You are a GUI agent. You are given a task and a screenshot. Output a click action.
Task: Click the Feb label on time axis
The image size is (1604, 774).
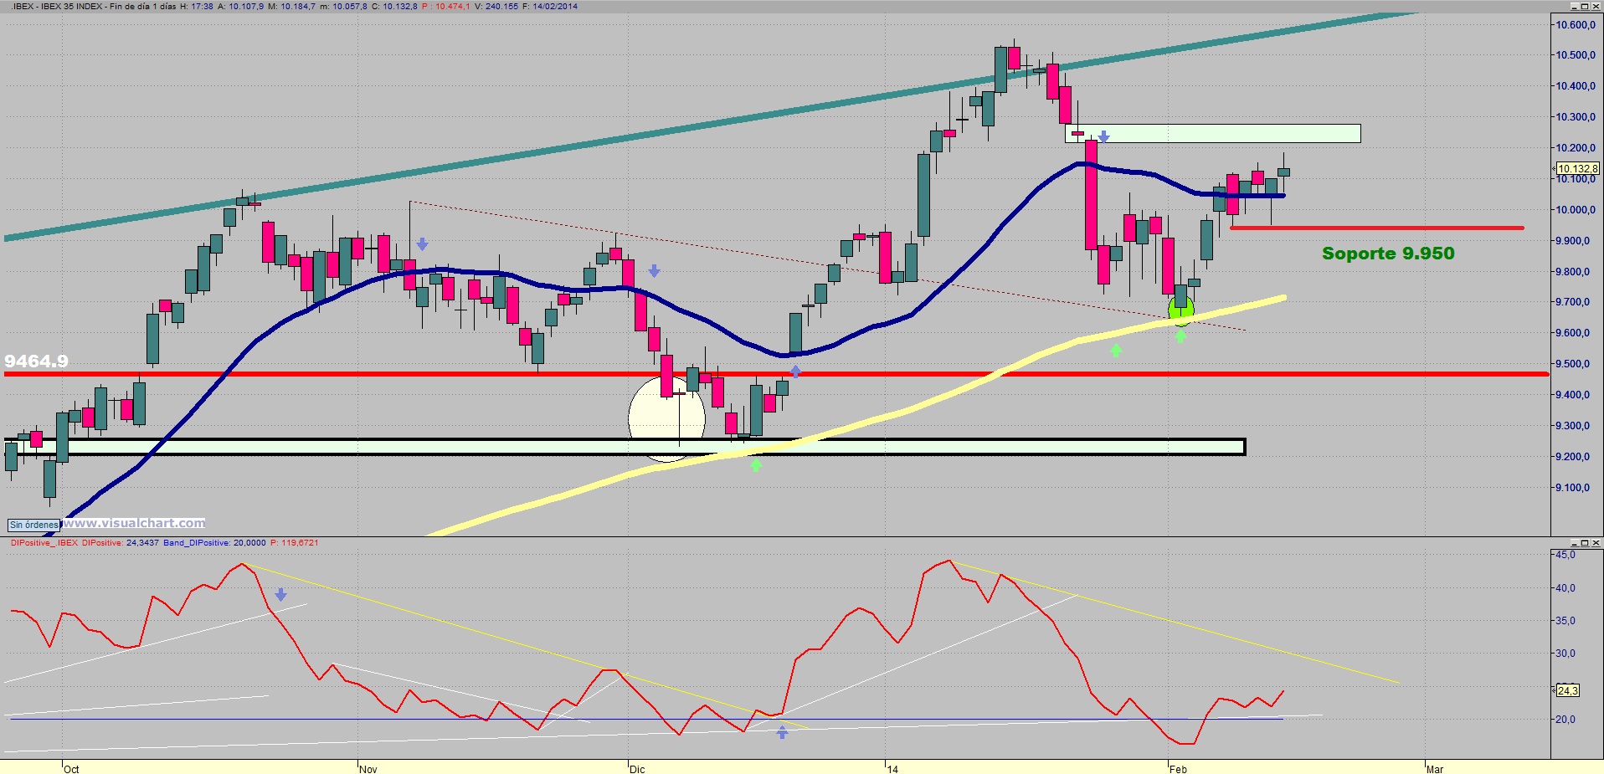tap(1178, 769)
